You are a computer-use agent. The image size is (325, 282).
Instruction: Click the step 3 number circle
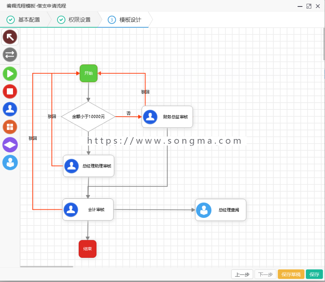point(112,20)
